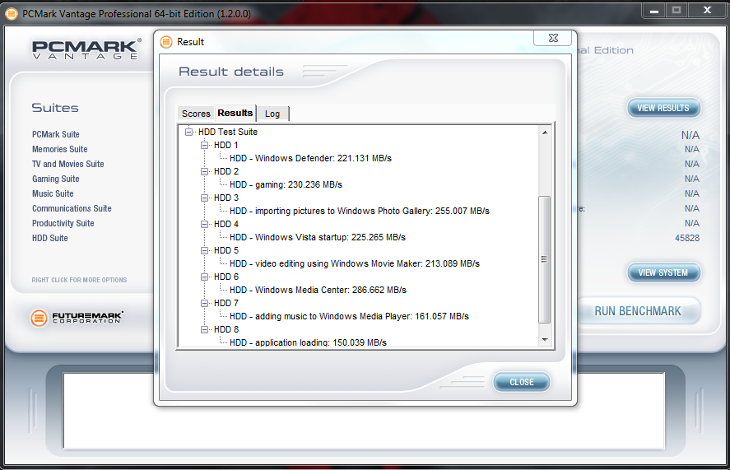
Task: Select the adding music 161.057 MB/s row
Action: [x=349, y=316]
